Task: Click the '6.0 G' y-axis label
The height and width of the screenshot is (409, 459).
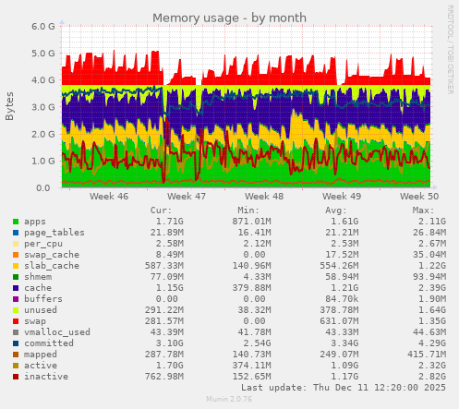Action: [x=43, y=27]
